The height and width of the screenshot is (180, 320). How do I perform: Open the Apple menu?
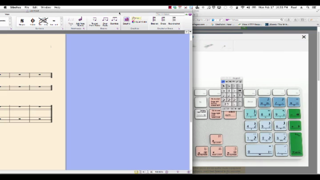(x=5, y=7)
